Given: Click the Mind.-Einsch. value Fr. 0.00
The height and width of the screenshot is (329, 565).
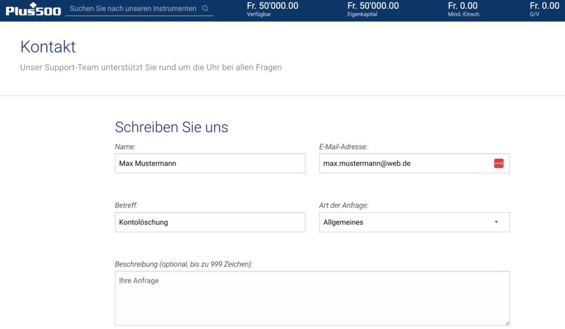Looking at the screenshot, I should [x=463, y=6].
